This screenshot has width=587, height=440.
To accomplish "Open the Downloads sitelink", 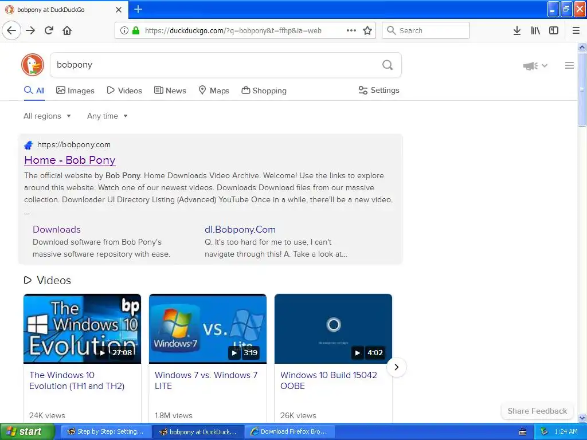I will tap(57, 229).
